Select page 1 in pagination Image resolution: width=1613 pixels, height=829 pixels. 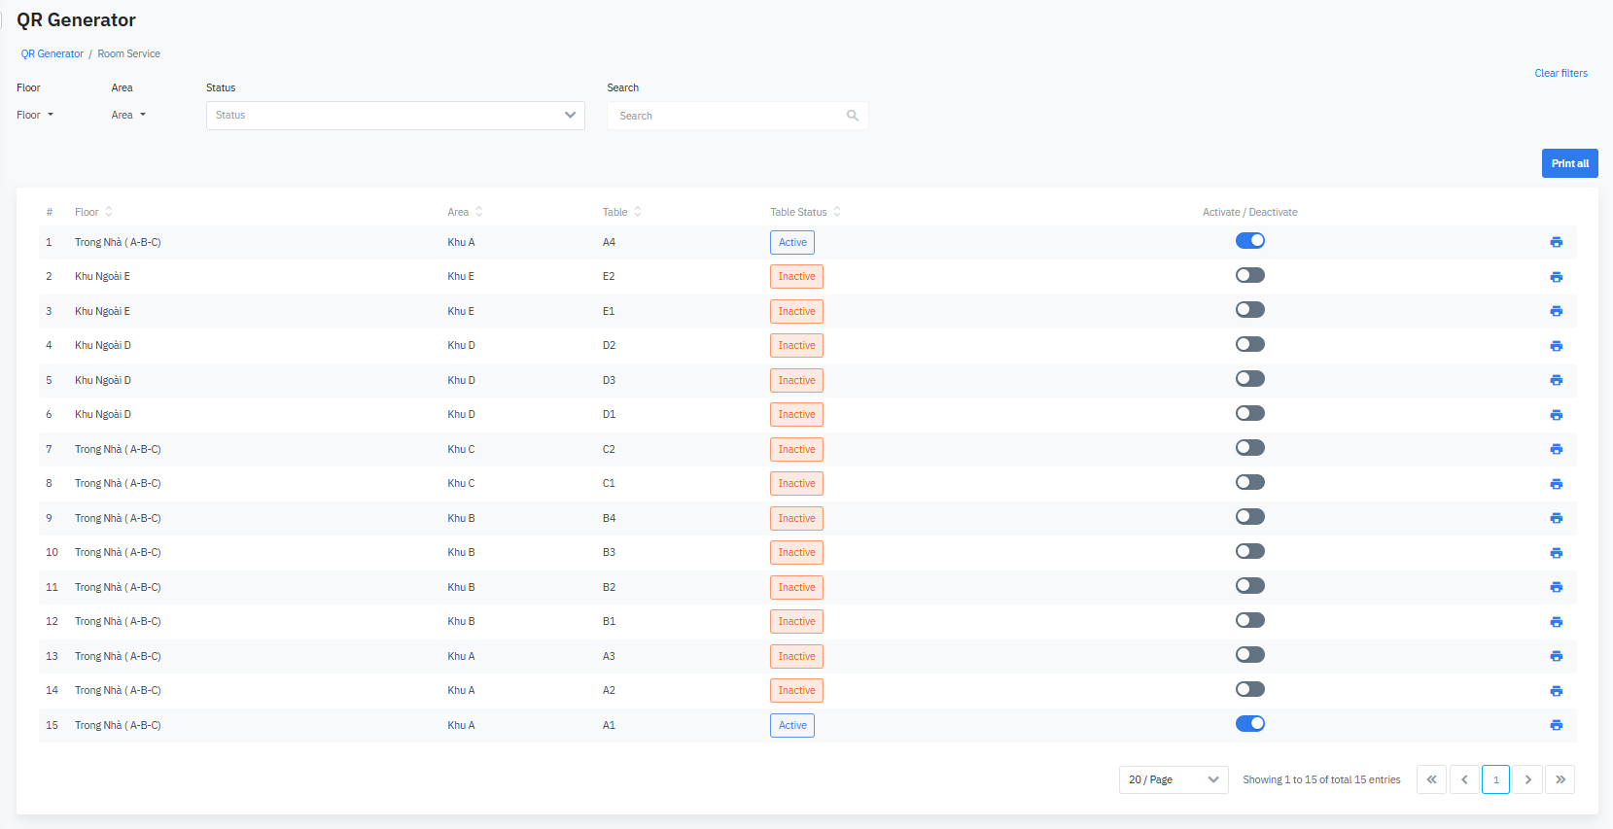tap(1495, 779)
